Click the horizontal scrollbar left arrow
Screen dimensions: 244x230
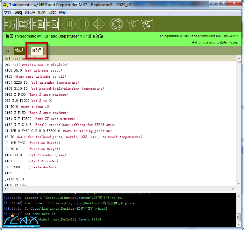click(5, 189)
